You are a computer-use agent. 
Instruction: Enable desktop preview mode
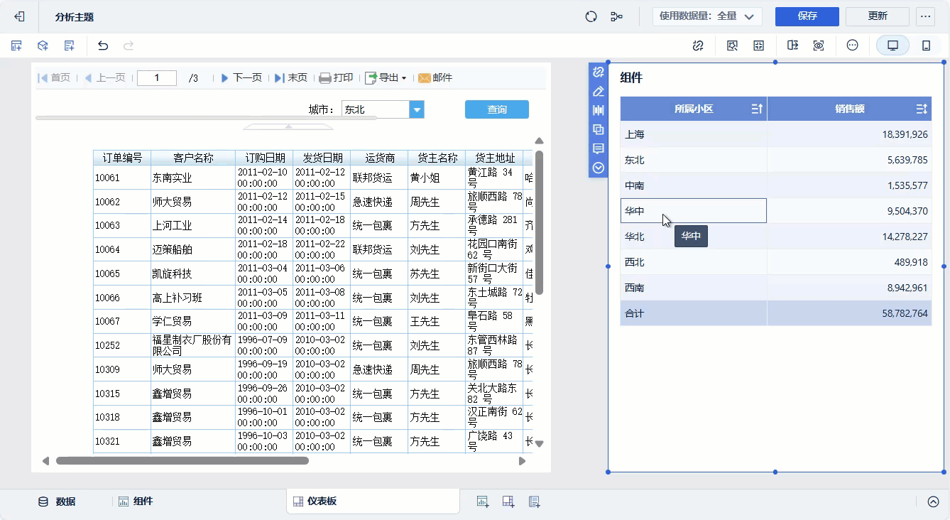892,44
